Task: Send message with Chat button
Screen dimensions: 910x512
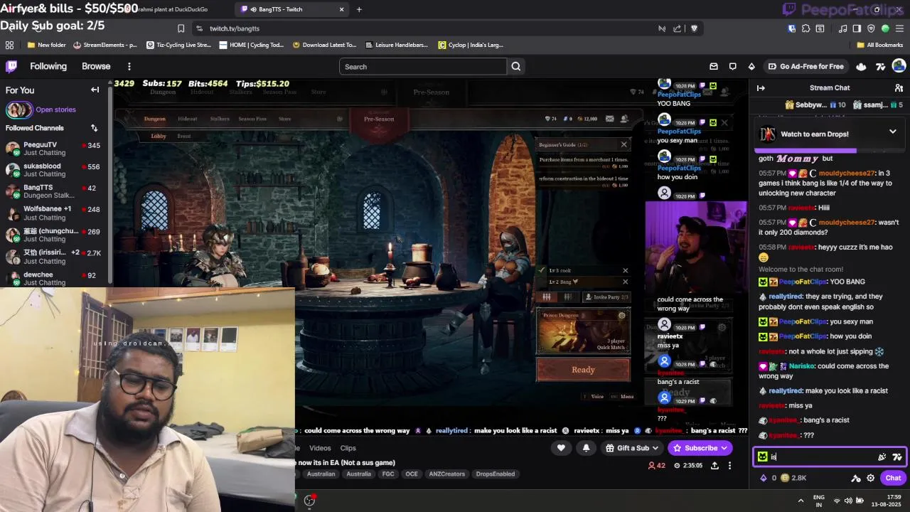Action: coord(893,478)
